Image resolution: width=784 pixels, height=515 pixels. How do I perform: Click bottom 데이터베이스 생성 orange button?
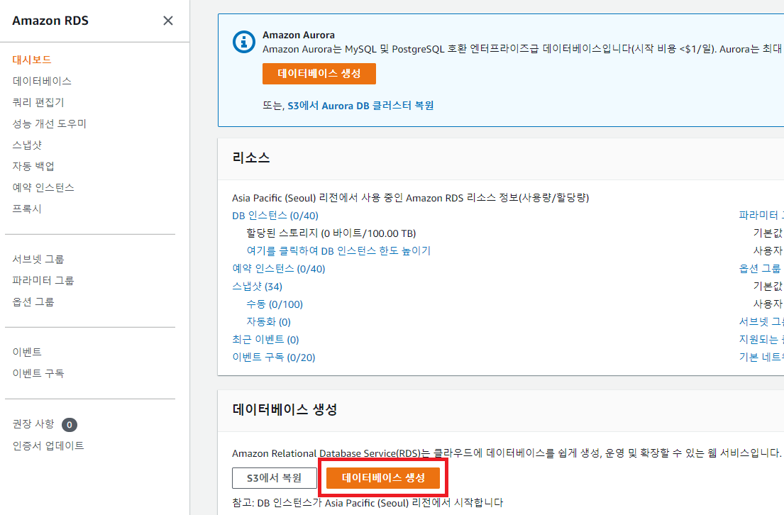click(x=383, y=478)
